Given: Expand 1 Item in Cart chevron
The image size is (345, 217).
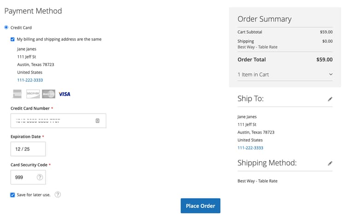Looking at the screenshot, I should tap(330, 75).
